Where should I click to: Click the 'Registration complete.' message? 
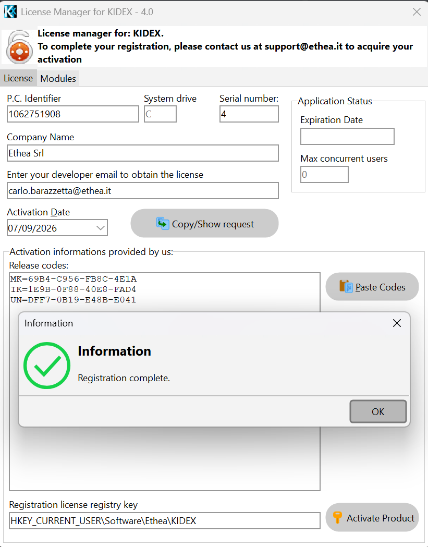point(124,378)
